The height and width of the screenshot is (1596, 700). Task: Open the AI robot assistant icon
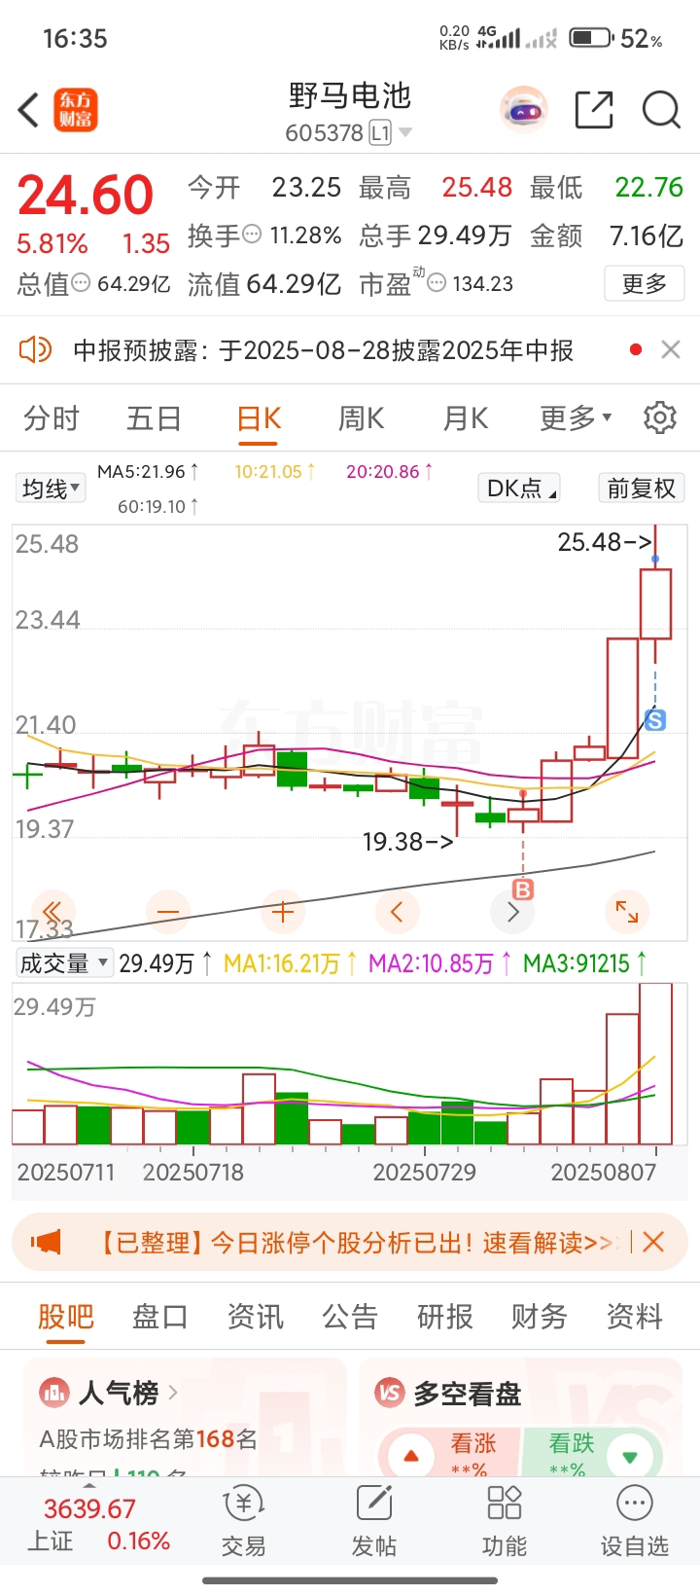524,110
